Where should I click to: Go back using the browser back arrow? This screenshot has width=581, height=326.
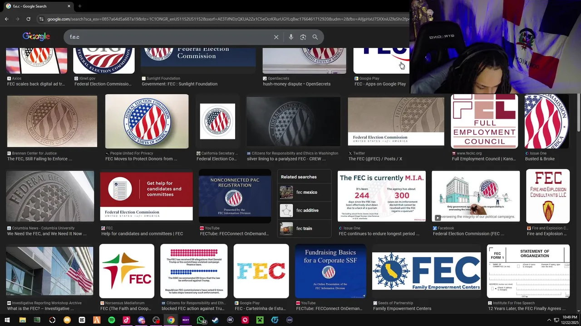7,19
